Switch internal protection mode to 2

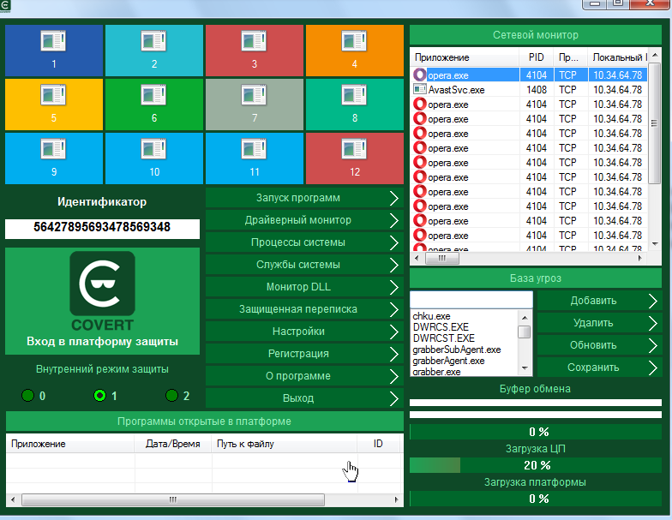[x=171, y=396]
